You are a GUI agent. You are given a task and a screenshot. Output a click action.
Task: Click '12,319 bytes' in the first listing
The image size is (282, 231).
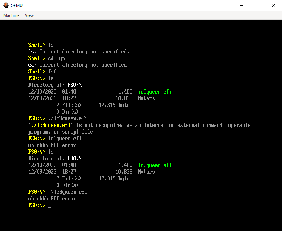tap(115, 105)
